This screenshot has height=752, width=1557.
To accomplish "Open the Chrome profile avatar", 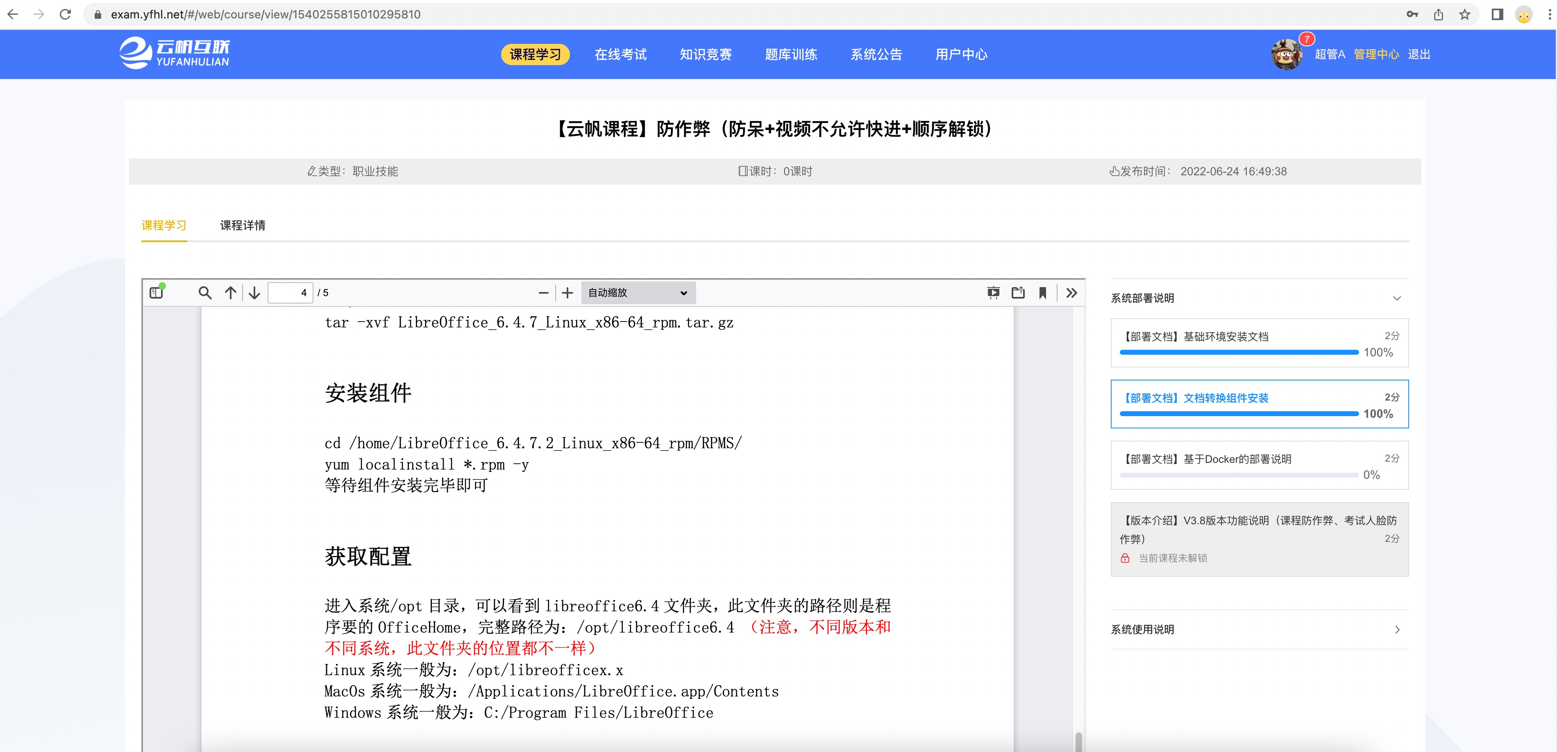I will (x=1524, y=14).
